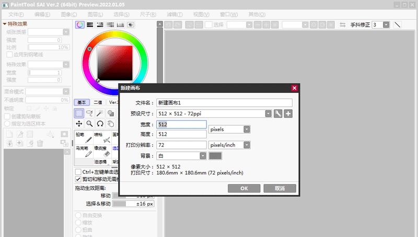
Task: Select the 自由变换 radio option
Action: click(78, 215)
